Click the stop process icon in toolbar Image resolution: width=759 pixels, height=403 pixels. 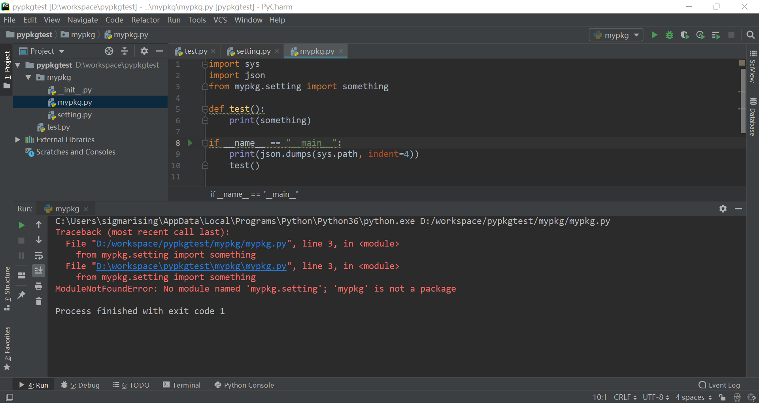click(x=731, y=35)
